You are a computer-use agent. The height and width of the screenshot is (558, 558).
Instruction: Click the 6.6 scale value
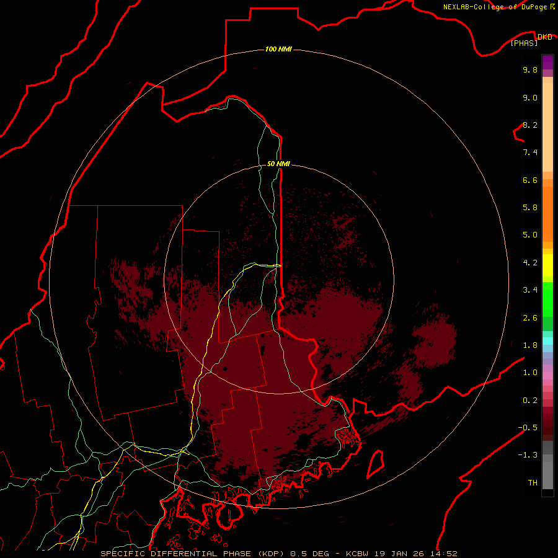[x=530, y=180]
